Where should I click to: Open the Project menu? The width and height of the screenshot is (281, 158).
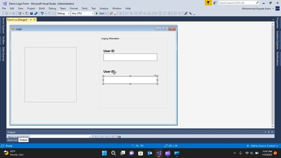(x=31, y=8)
